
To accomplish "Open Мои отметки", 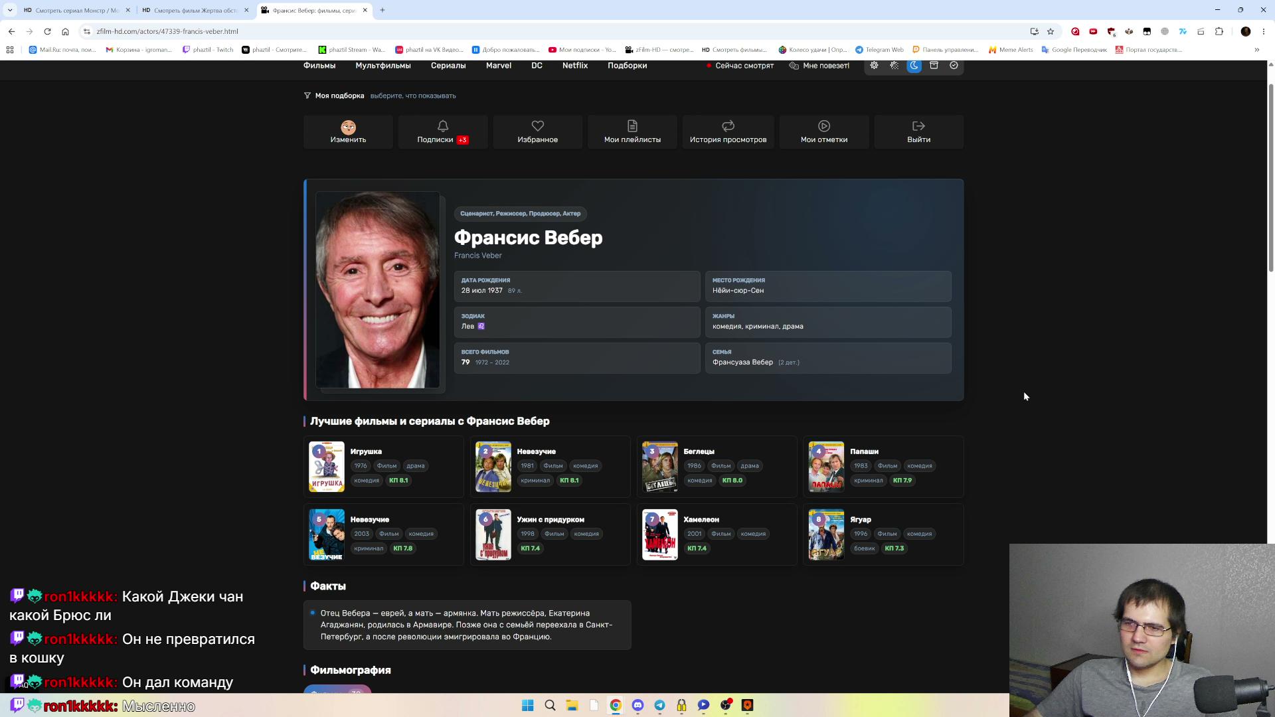I will [823, 131].
